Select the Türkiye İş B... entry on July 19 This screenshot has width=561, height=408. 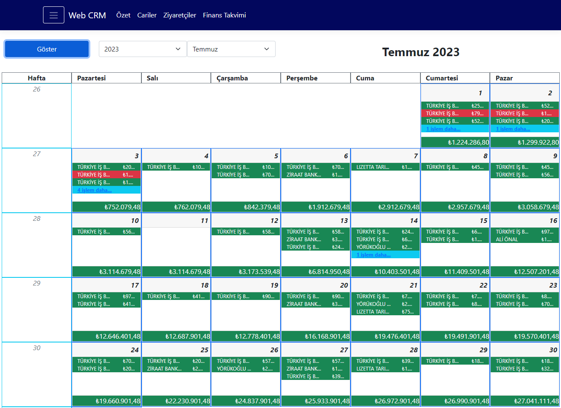click(246, 297)
